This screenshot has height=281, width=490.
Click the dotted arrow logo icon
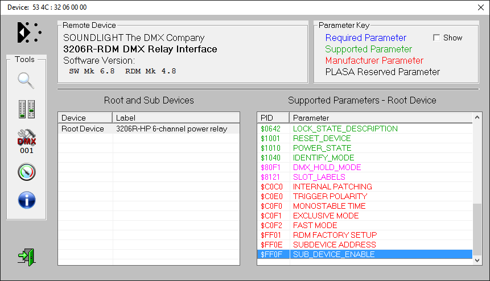click(28, 32)
